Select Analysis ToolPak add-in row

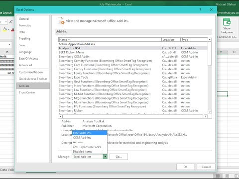(133, 48)
